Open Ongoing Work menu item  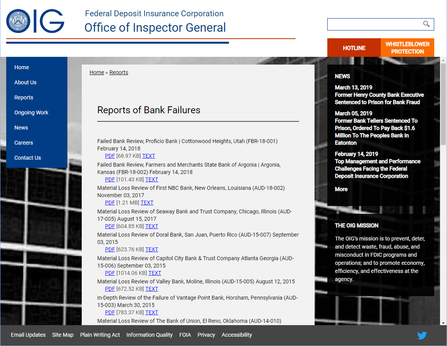pos(31,112)
